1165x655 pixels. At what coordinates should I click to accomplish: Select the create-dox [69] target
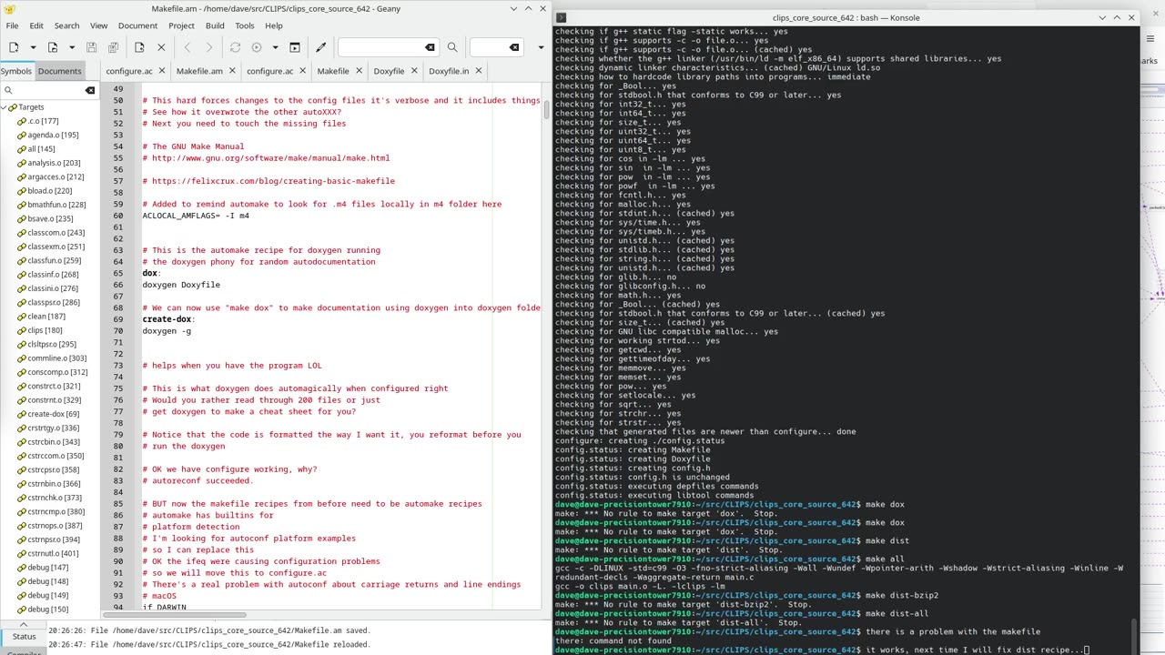click(53, 414)
